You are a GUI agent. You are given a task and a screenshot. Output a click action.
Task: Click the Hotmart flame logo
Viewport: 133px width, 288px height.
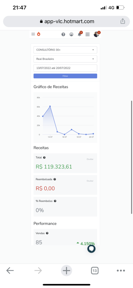tap(39, 34)
